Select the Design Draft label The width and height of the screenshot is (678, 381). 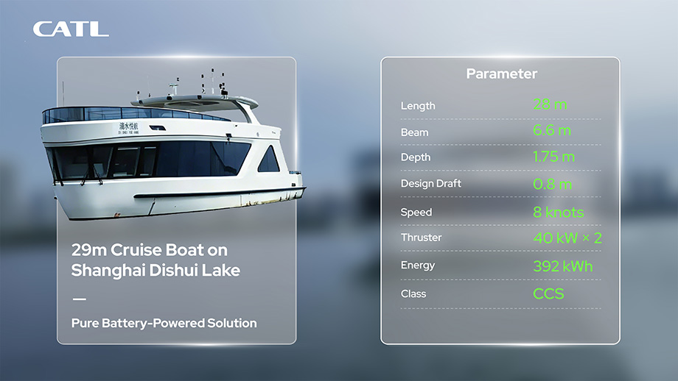pos(430,183)
